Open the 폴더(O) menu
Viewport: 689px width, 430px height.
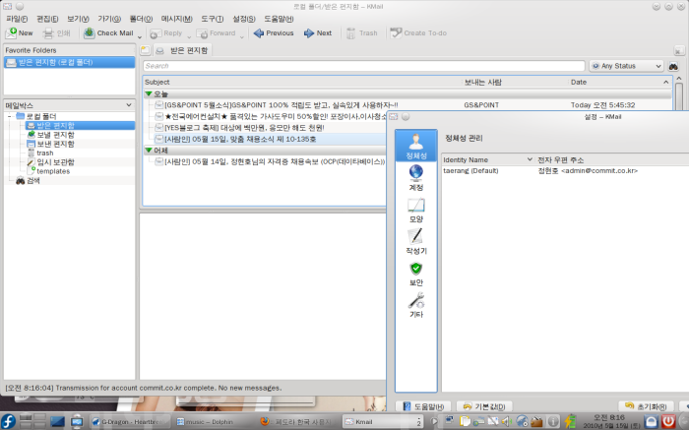[x=141, y=19]
